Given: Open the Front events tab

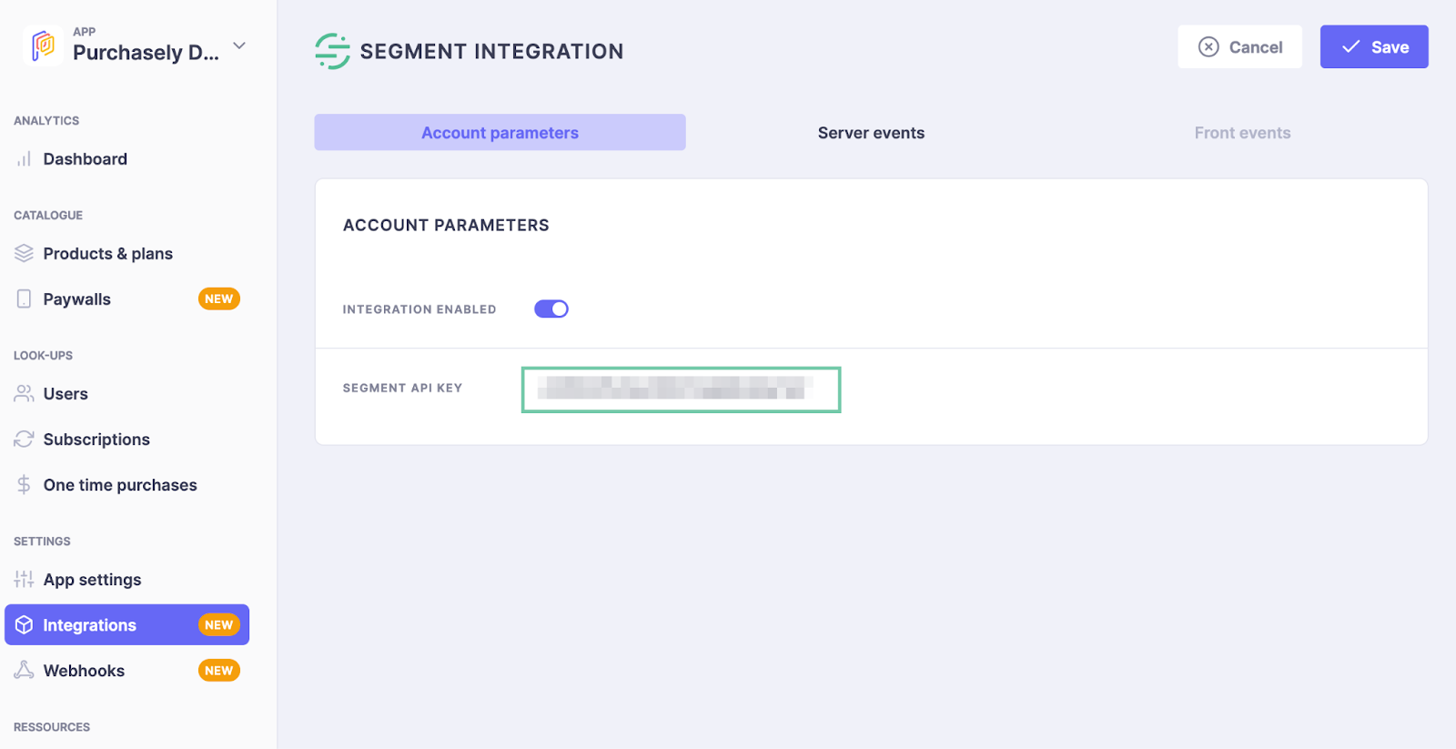Looking at the screenshot, I should pos(1242,133).
